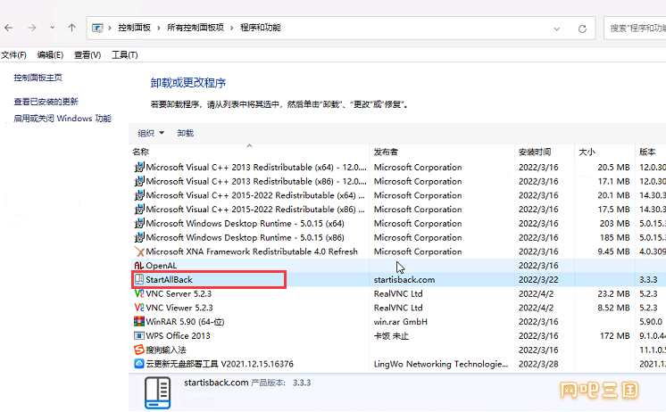Click the Forward navigation arrow
Viewport: 666px width, 412px height.
[32, 28]
